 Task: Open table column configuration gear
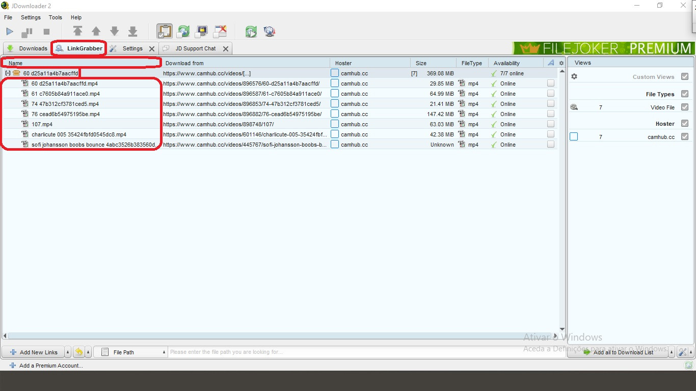[561, 63]
